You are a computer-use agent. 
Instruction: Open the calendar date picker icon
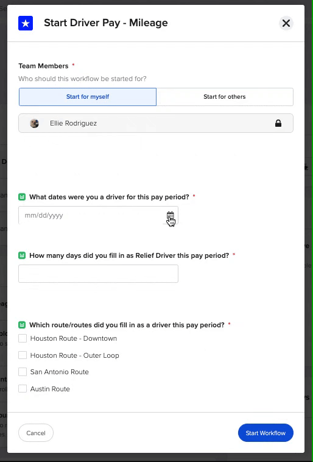pyautogui.click(x=170, y=215)
